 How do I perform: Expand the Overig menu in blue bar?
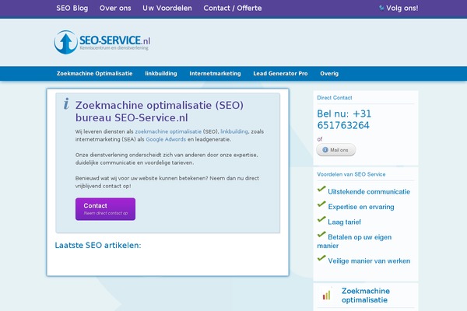coord(329,74)
